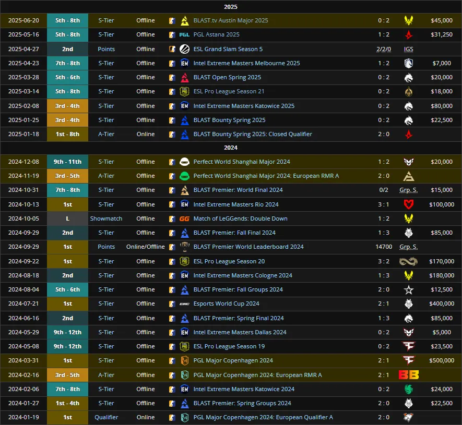
Task: Click Perfect World icon beside Shanghai Major 2024
Action: [184, 162]
